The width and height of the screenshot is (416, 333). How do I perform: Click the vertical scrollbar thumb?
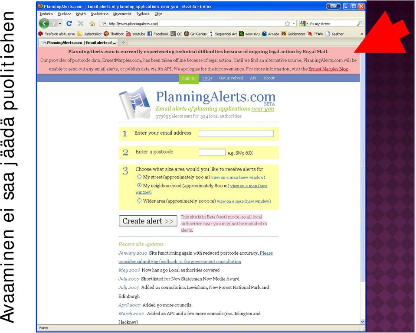point(363,167)
